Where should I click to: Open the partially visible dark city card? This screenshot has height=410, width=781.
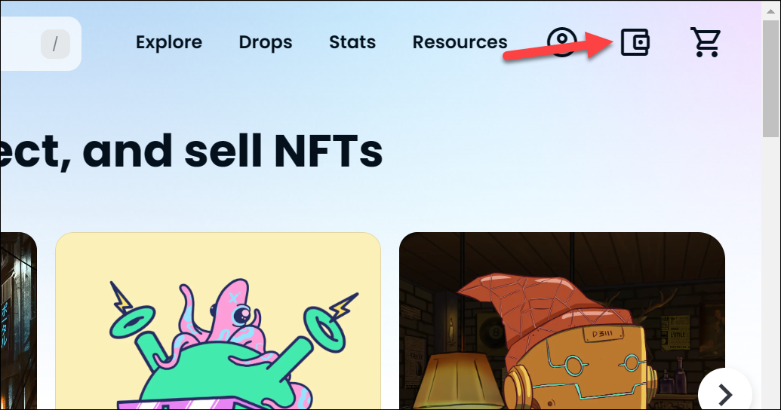tap(18, 321)
